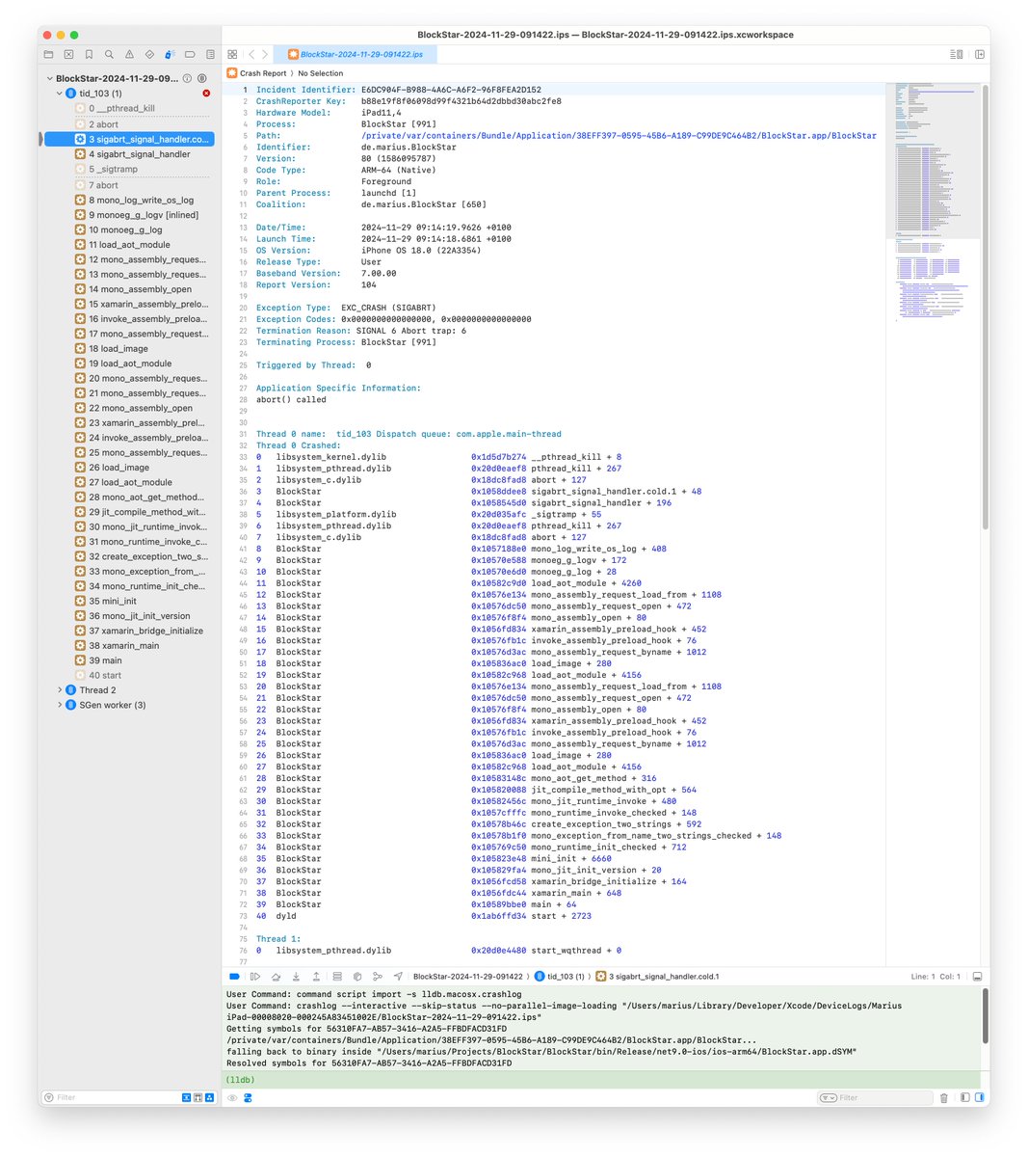The height and width of the screenshot is (1157, 1028).
Task: Toggle the console metadata options button
Action: pos(248,1098)
